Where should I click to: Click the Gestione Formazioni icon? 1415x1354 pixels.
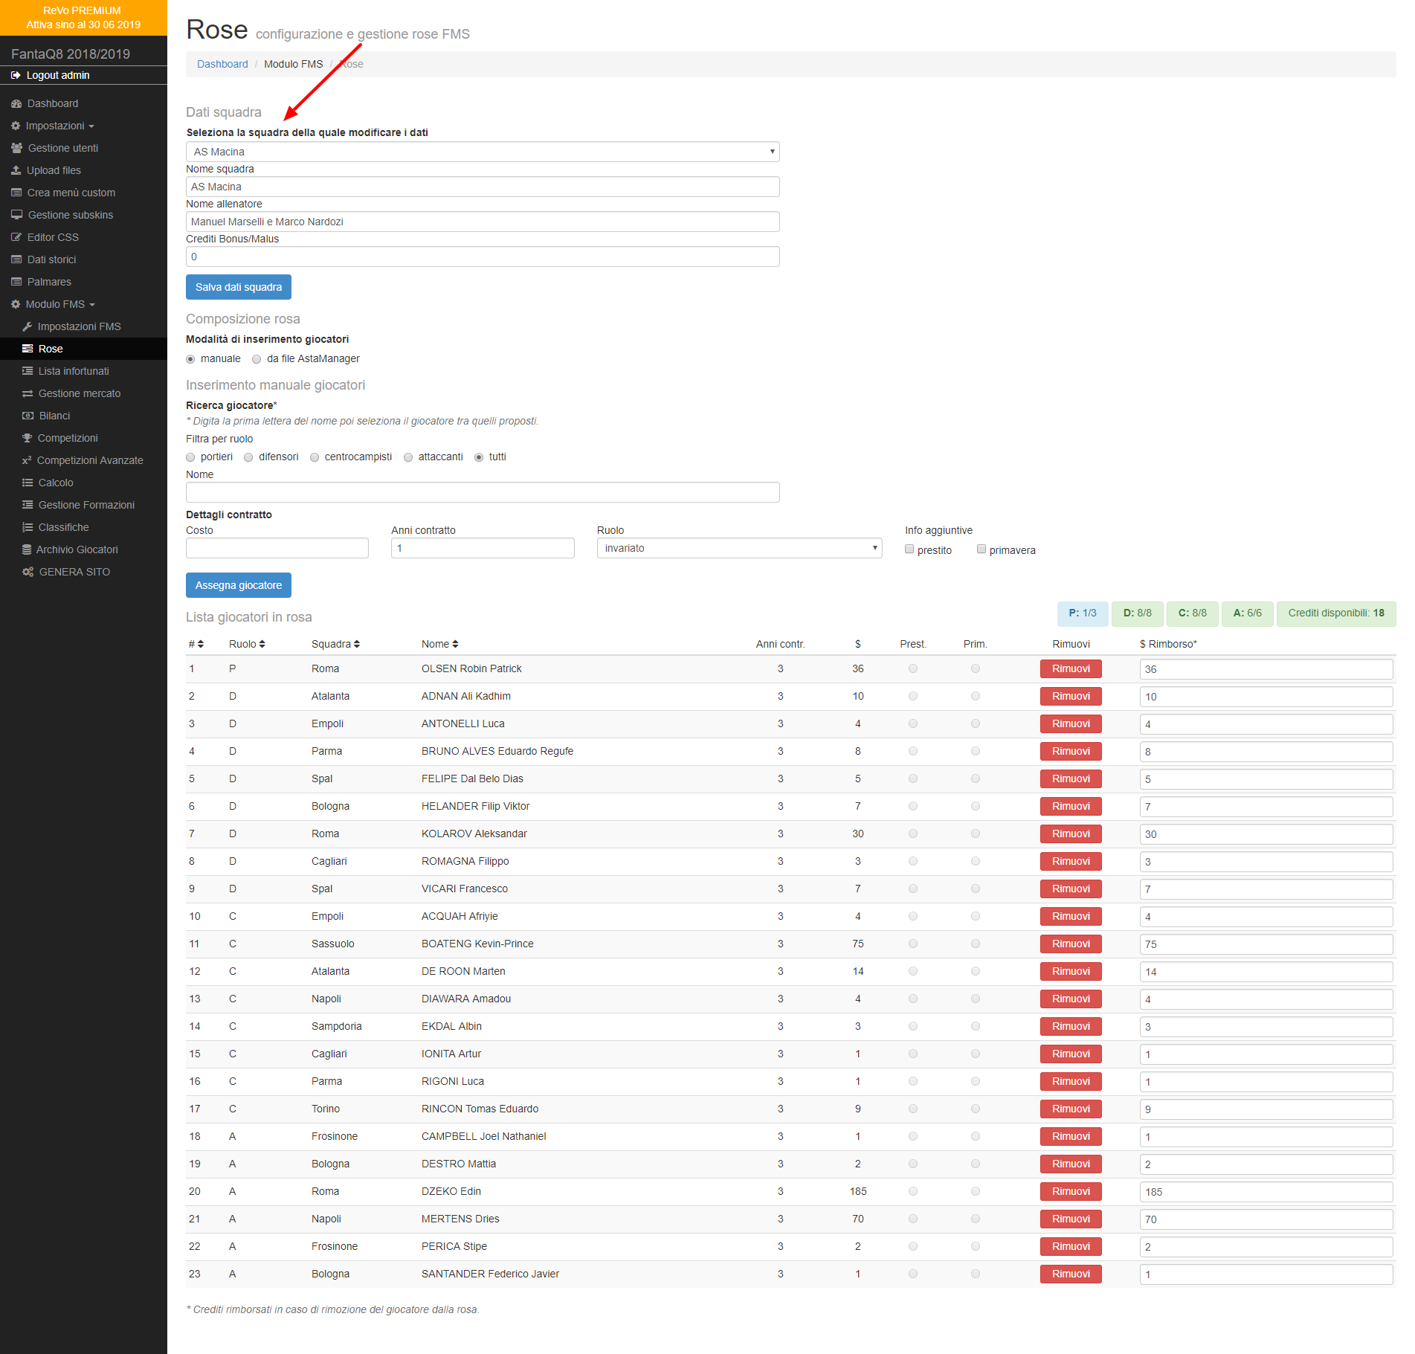(28, 505)
